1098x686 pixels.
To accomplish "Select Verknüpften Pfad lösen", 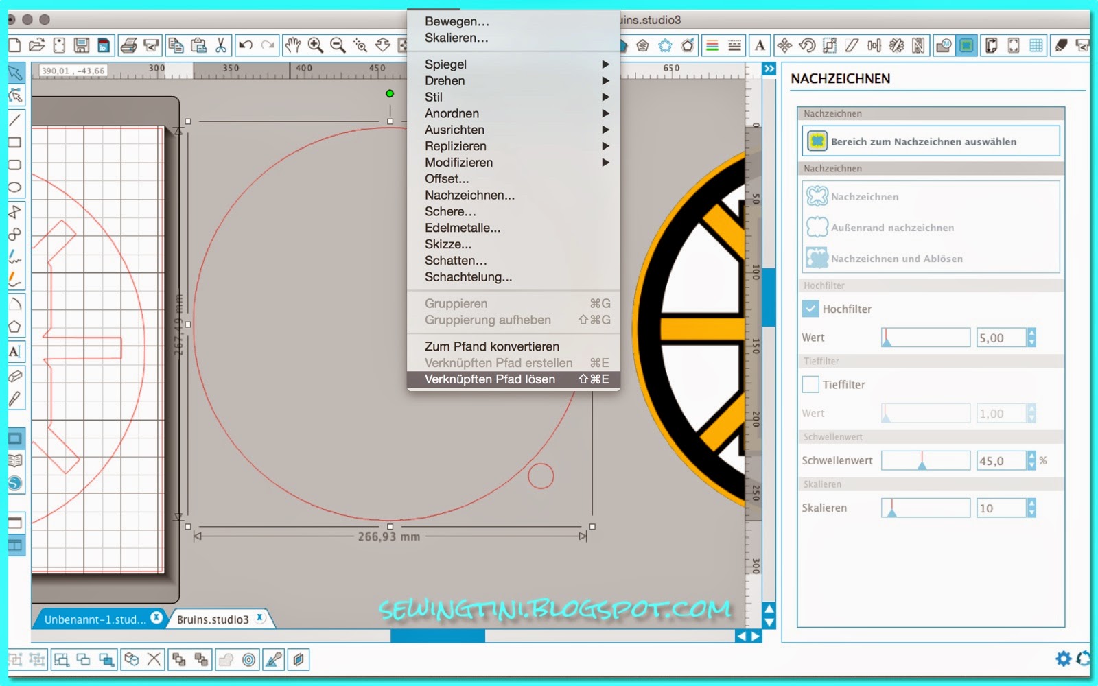I will pos(513,379).
